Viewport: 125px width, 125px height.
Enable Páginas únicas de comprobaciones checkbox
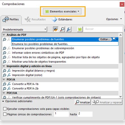pyautogui.click(x=5, y=114)
